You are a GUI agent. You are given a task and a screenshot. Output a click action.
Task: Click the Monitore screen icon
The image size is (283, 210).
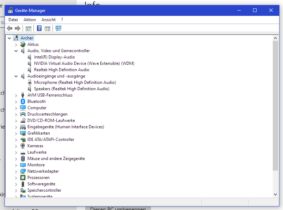click(x=23, y=165)
